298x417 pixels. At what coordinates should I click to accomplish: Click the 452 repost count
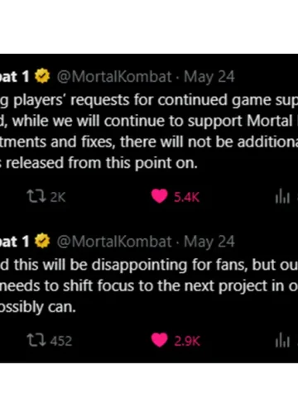[61, 341]
